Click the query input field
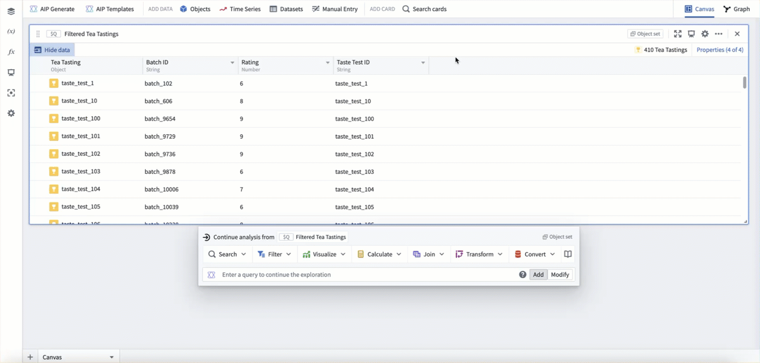Screen dimensions: 760x363 pos(366,275)
